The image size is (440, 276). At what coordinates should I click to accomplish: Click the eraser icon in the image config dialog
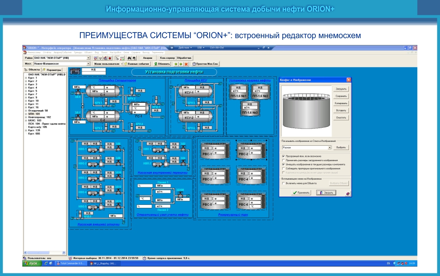348,193
